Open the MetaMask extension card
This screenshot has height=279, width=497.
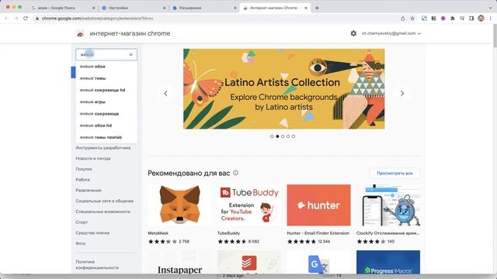click(x=179, y=215)
